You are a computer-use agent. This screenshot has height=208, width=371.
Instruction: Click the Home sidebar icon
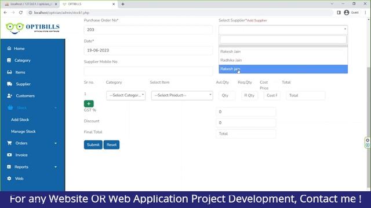pos(9,49)
